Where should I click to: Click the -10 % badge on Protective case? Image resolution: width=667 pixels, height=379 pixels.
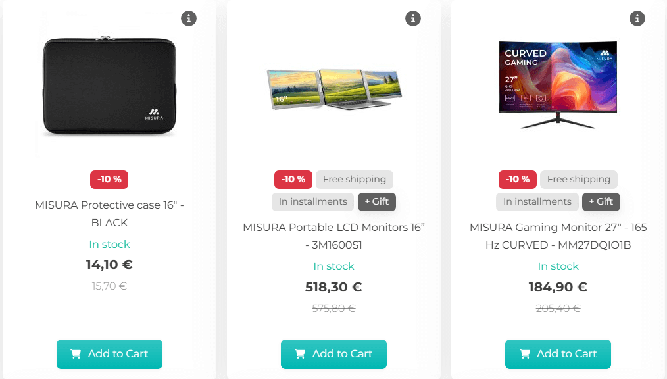[109, 180]
